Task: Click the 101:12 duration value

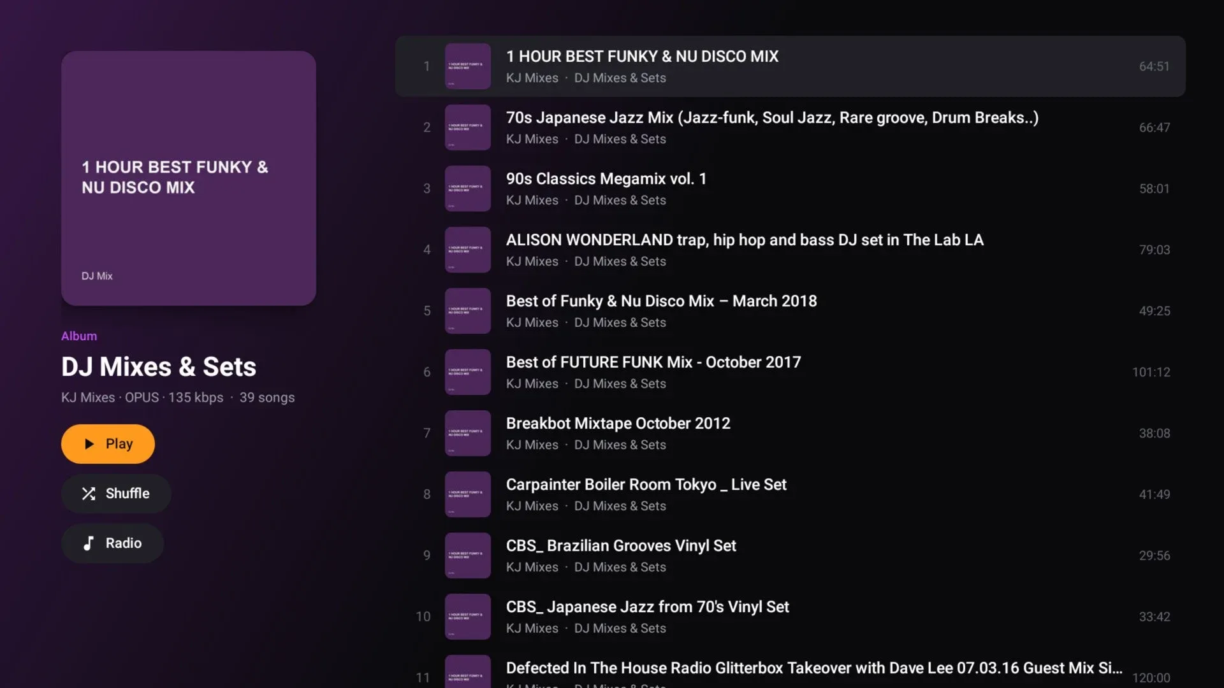Action: point(1151,372)
